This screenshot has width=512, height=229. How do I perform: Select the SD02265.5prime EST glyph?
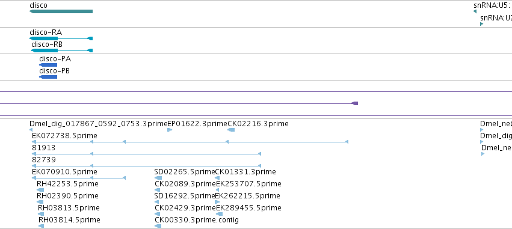[x=158, y=178]
